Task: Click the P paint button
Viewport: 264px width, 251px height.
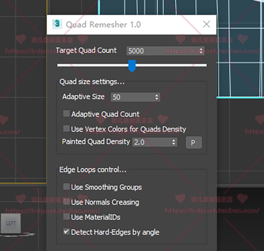Action: coord(194,143)
